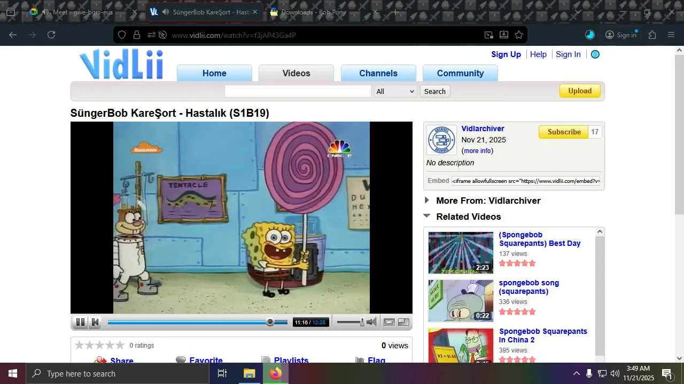The width and height of the screenshot is (684, 384).
Task: Open a new browser tab
Action: pos(395,12)
